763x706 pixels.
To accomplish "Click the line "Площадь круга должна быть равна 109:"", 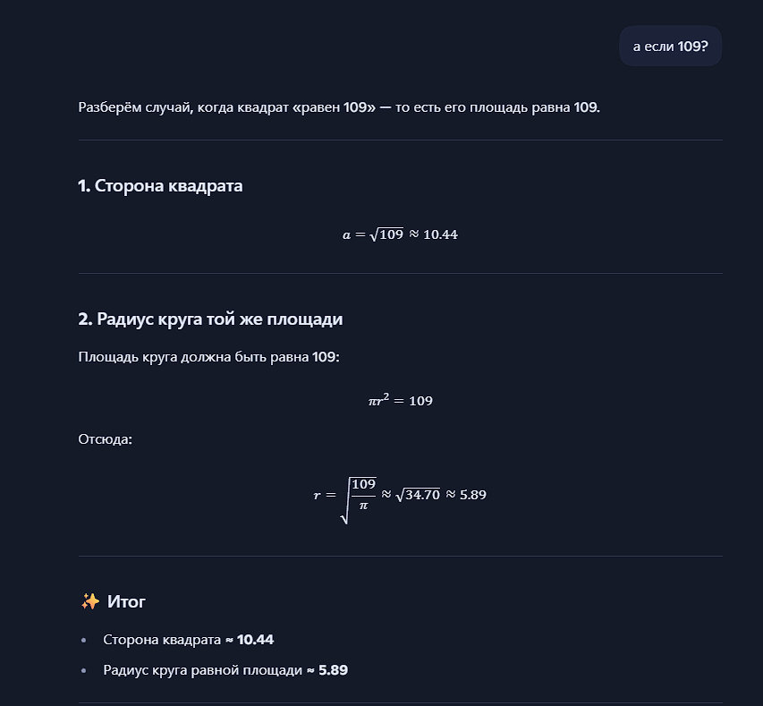I will tap(209, 357).
